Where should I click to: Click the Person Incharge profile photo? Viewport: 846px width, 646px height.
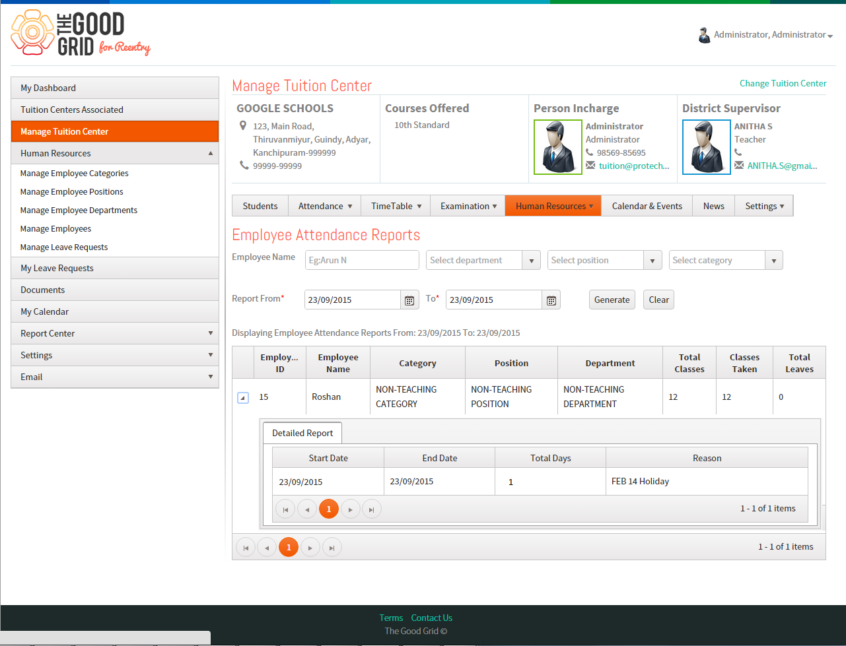click(557, 146)
